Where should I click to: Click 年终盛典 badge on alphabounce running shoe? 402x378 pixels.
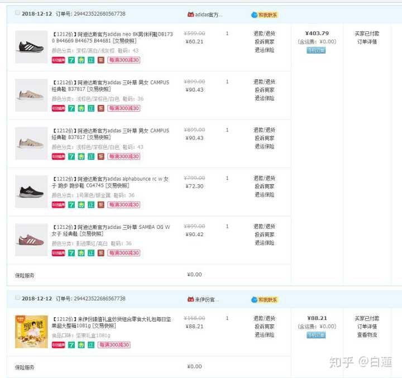click(58, 205)
